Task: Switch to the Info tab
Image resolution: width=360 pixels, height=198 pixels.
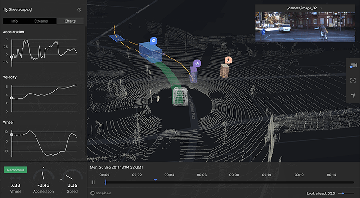Action: tap(14, 21)
